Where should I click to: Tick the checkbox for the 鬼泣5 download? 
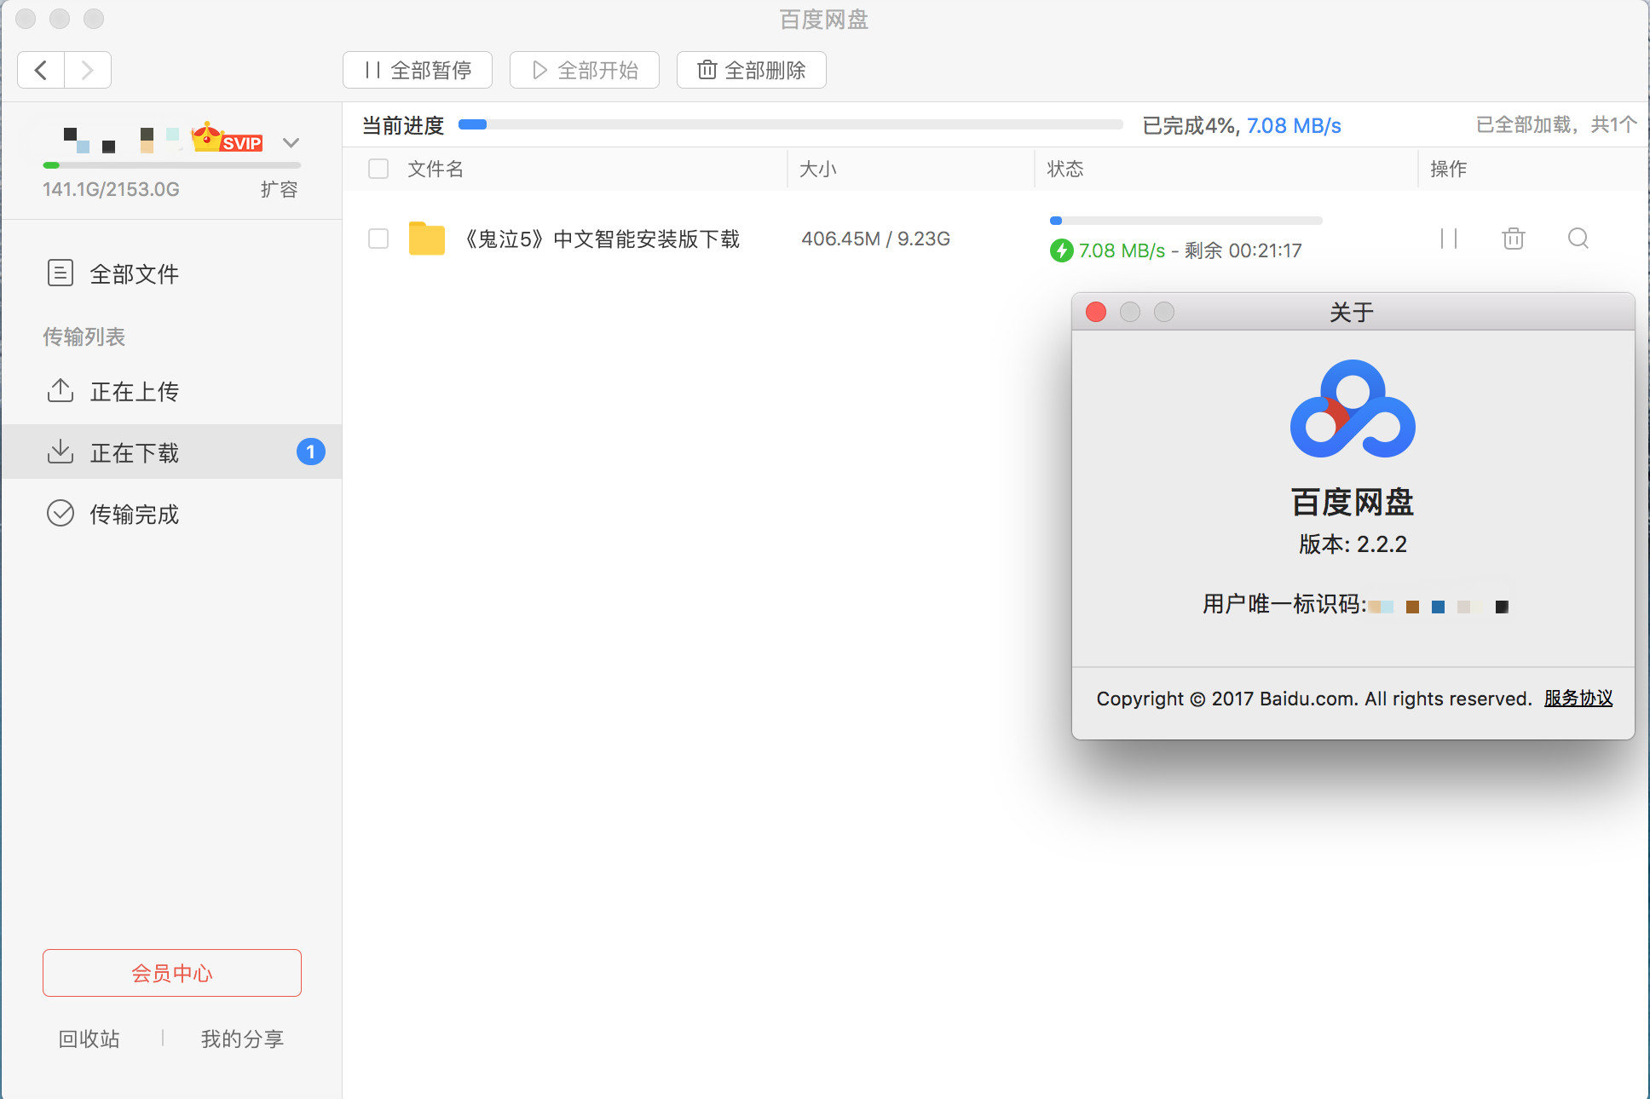click(378, 239)
